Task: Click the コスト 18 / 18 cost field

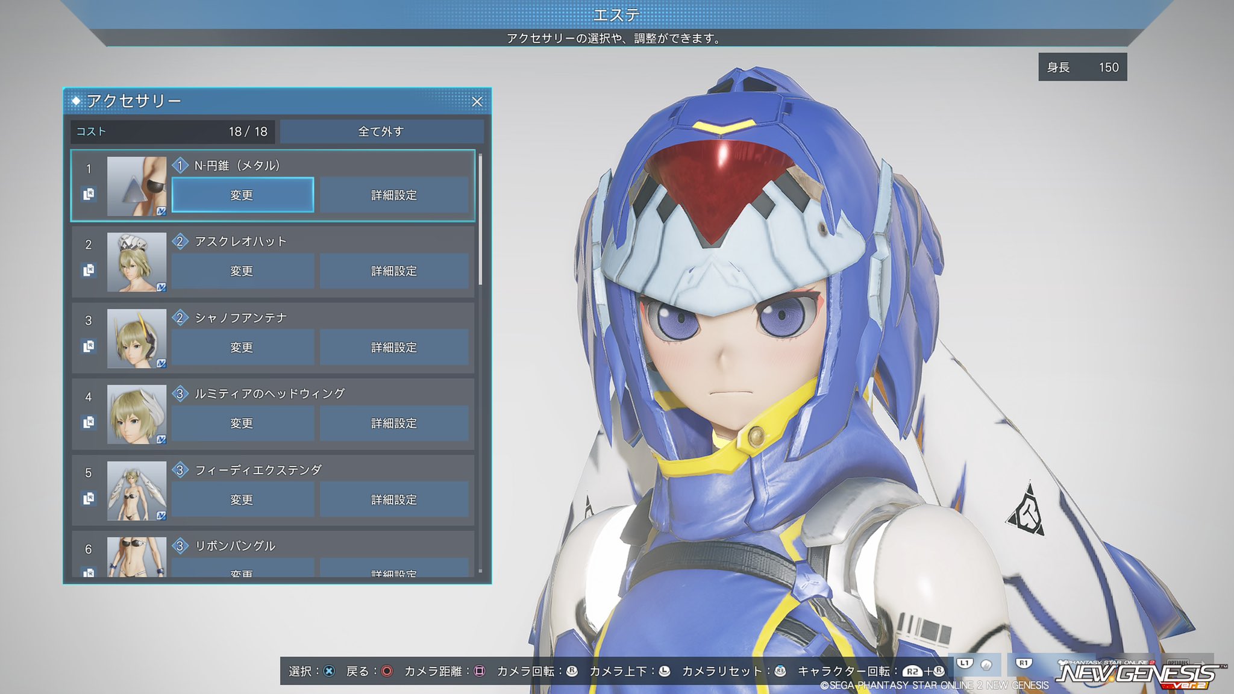Action: [172, 131]
